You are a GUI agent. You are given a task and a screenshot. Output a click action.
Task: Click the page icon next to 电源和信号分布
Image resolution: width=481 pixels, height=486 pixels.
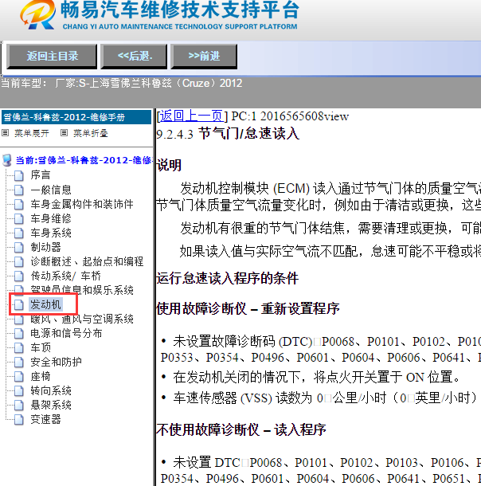[x=19, y=333]
